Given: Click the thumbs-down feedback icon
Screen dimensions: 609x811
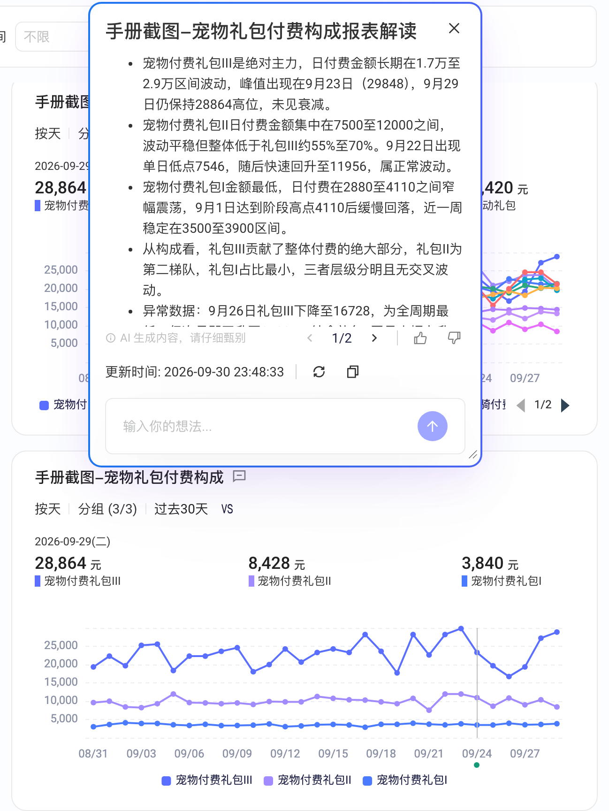Looking at the screenshot, I should pyautogui.click(x=454, y=338).
